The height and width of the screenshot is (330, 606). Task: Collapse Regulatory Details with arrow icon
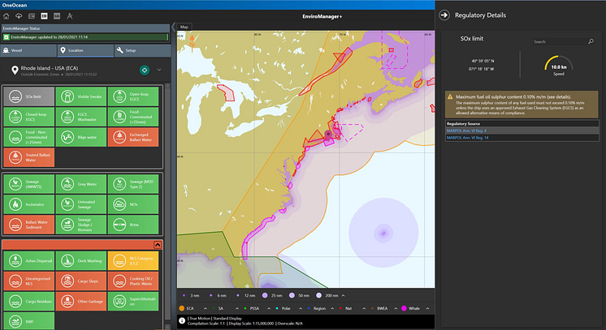click(444, 15)
